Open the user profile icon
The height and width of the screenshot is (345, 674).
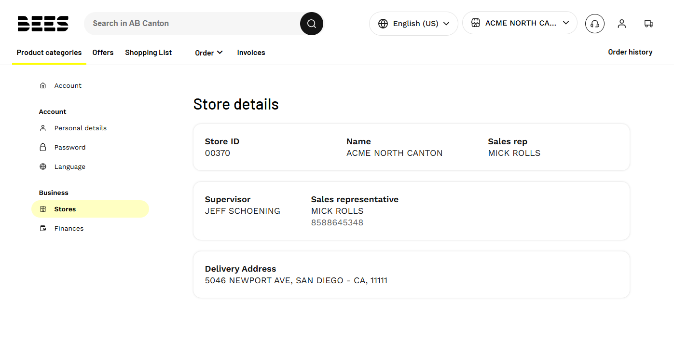[x=622, y=24]
